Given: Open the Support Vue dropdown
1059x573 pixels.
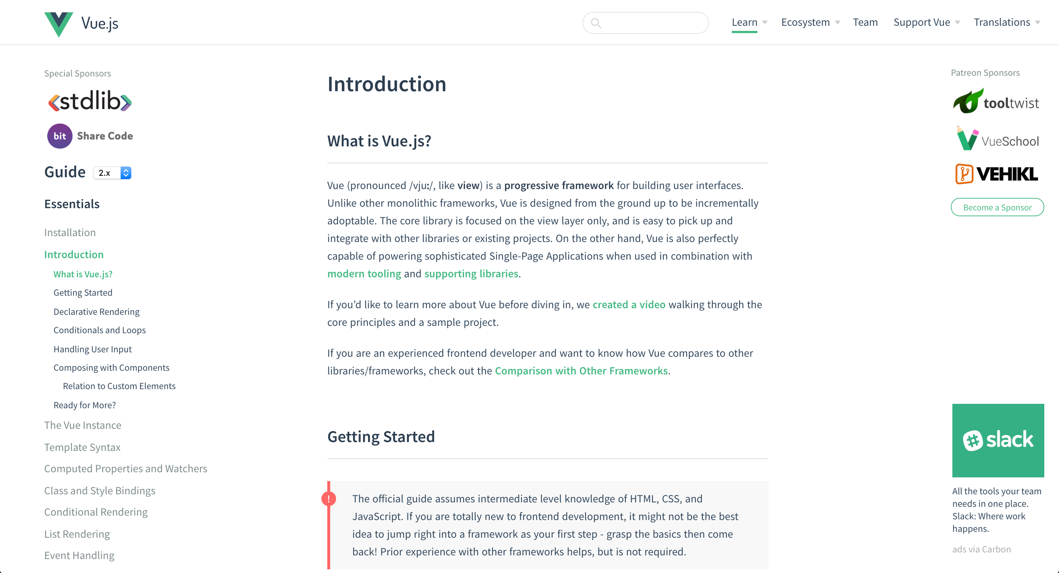Looking at the screenshot, I should point(921,22).
